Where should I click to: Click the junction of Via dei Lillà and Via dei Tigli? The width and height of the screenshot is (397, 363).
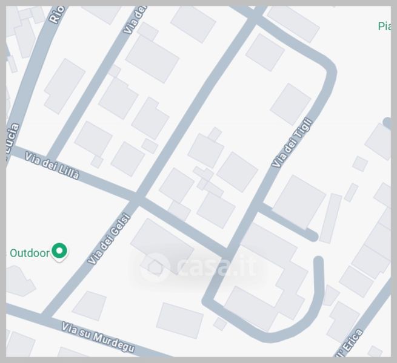pyautogui.click(x=228, y=253)
